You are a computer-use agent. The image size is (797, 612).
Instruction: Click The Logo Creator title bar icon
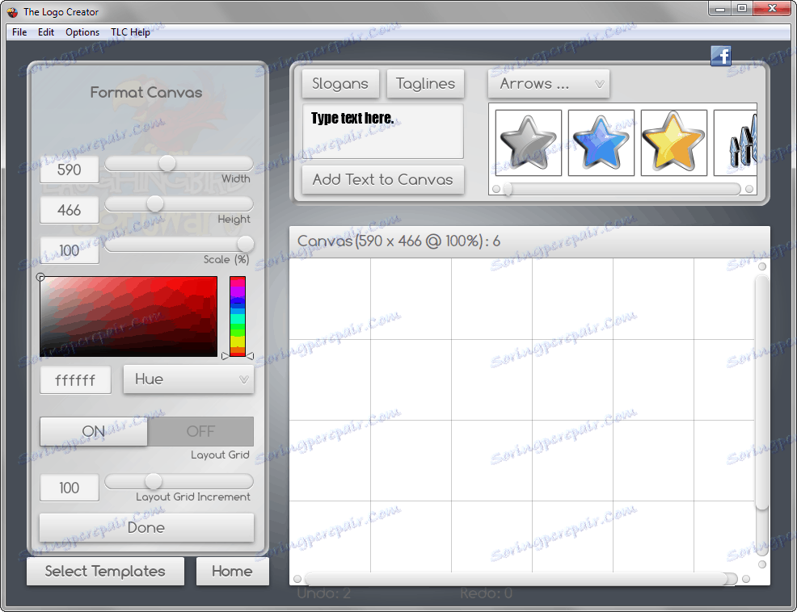(12, 11)
